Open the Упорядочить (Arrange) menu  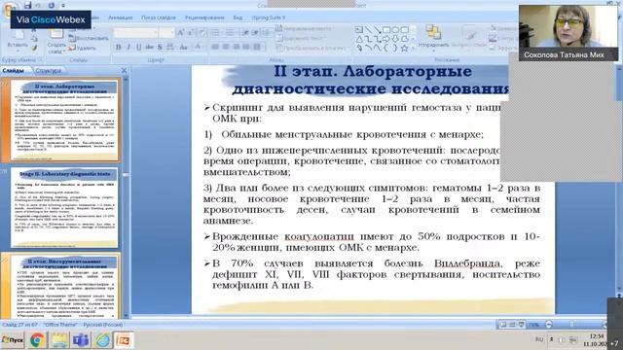[x=433, y=37]
